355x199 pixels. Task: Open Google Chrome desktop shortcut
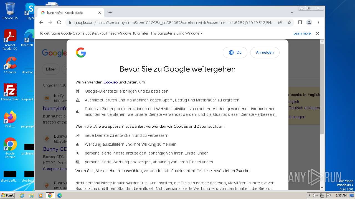click(x=10, y=148)
